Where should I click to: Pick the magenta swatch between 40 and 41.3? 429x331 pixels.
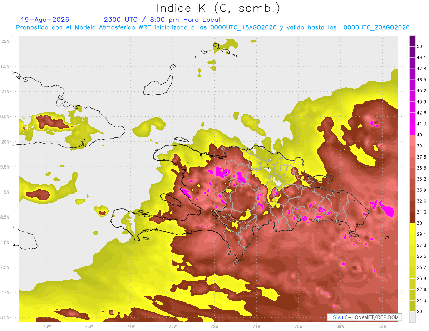[412, 129]
